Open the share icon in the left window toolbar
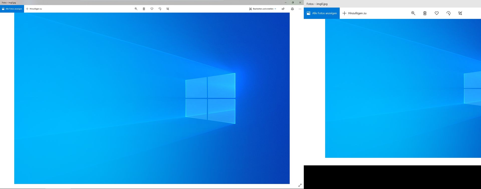Screen dimensions: 481x189 tap(283, 9)
